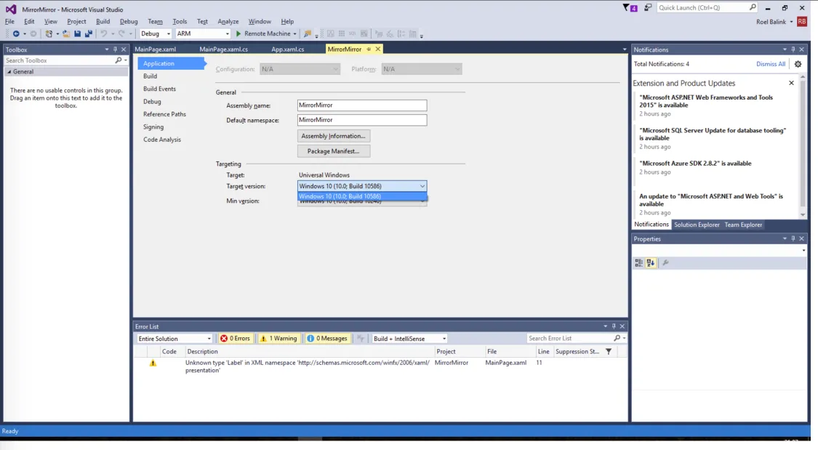Click the Undo arrow icon

pos(103,34)
